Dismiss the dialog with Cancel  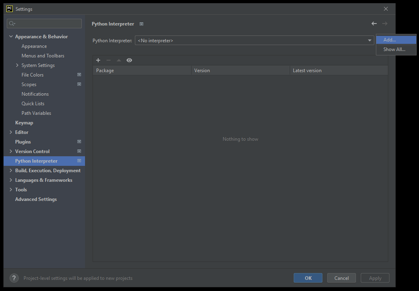[341, 278]
